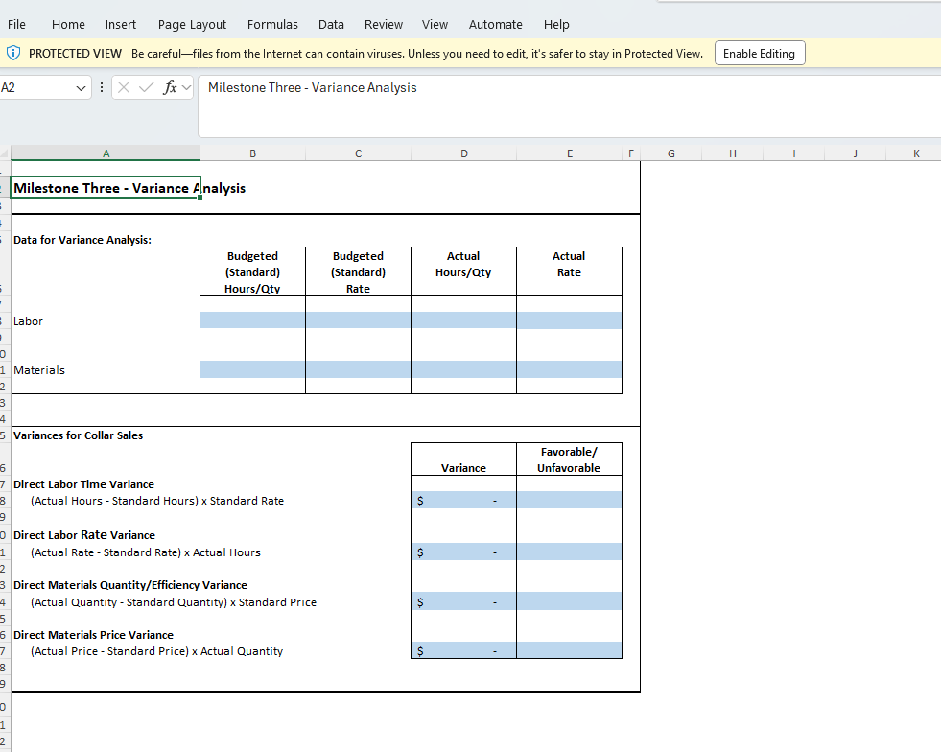Click the Protected View shield icon
The height and width of the screenshot is (752, 941).
13,54
